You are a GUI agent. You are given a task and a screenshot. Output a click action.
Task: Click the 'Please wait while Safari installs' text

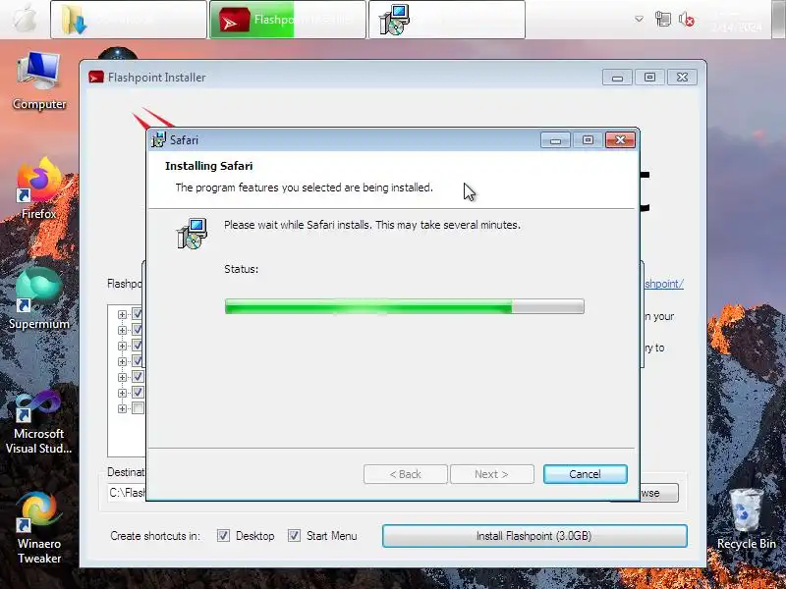click(x=372, y=226)
